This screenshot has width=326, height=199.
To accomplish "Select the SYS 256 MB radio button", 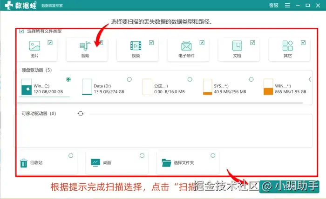I will coord(251,79).
